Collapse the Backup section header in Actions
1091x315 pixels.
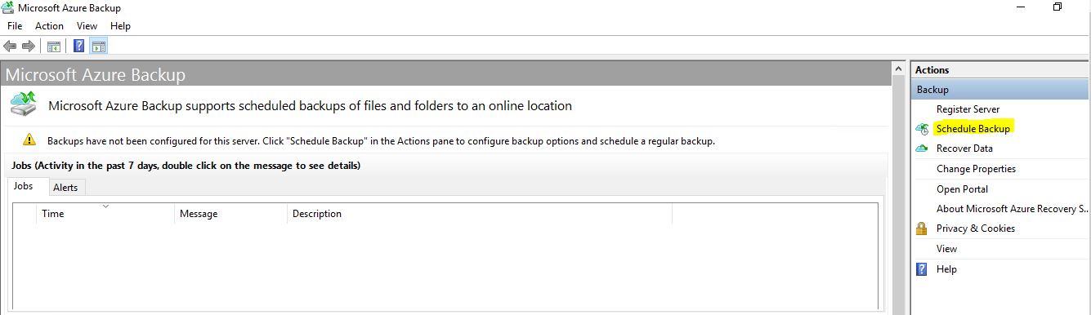999,90
